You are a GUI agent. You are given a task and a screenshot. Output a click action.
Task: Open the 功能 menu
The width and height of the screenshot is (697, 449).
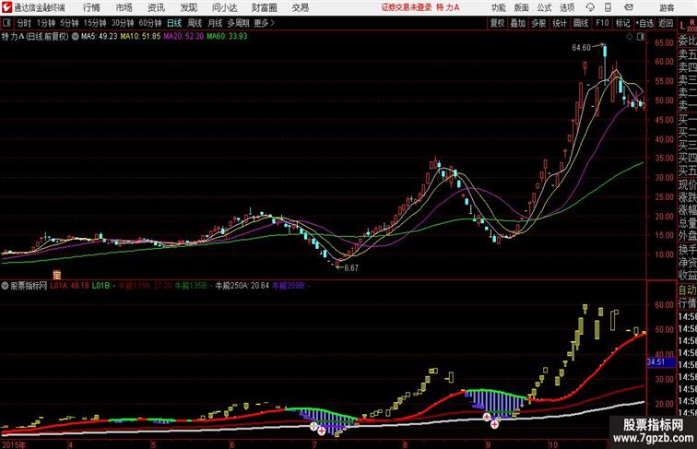click(499, 7)
